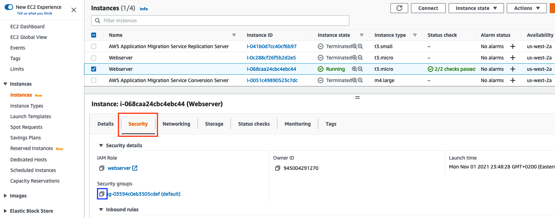Open the Info link beside Instances
This screenshot has width=555, height=218.
tap(144, 9)
